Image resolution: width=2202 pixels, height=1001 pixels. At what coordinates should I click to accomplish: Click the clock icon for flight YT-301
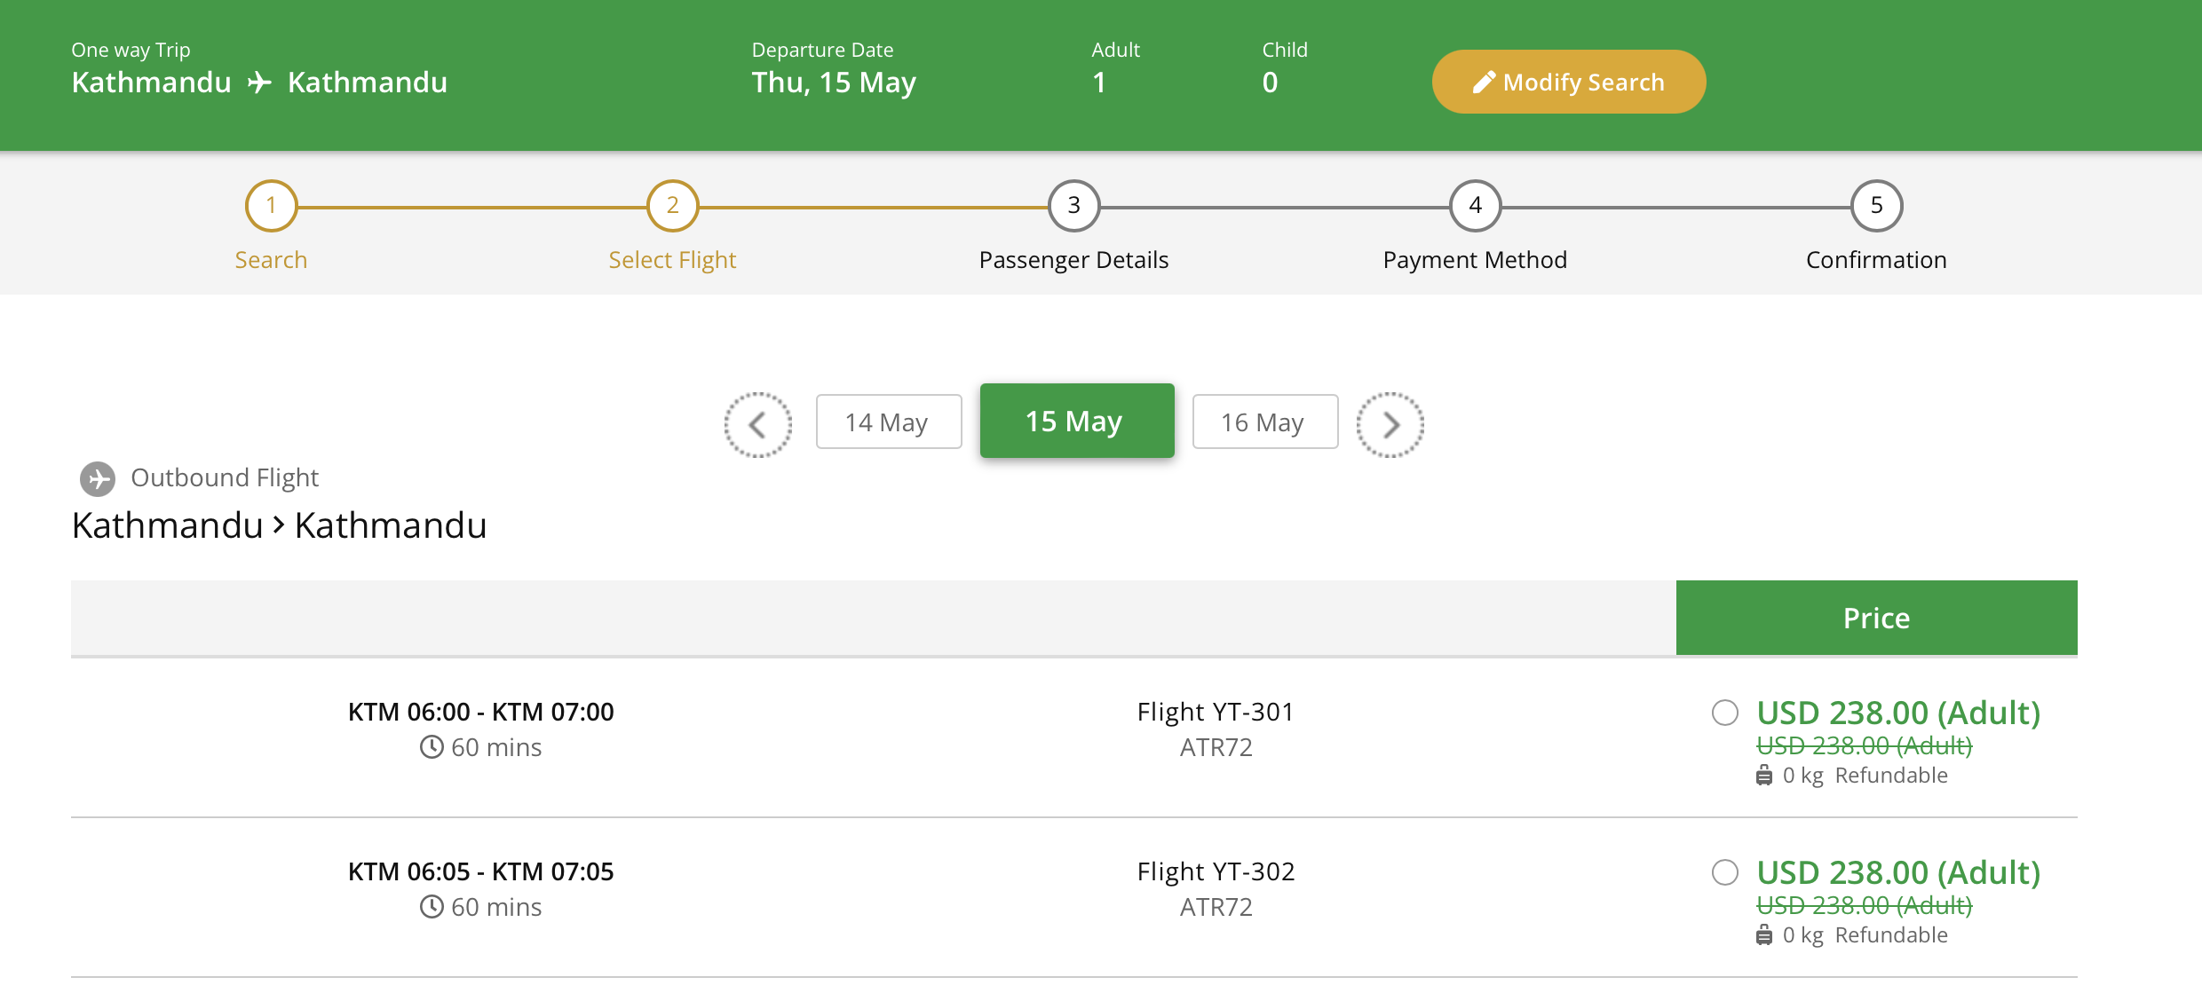pyautogui.click(x=432, y=747)
